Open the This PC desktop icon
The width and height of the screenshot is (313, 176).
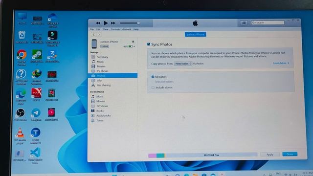(22, 19)
